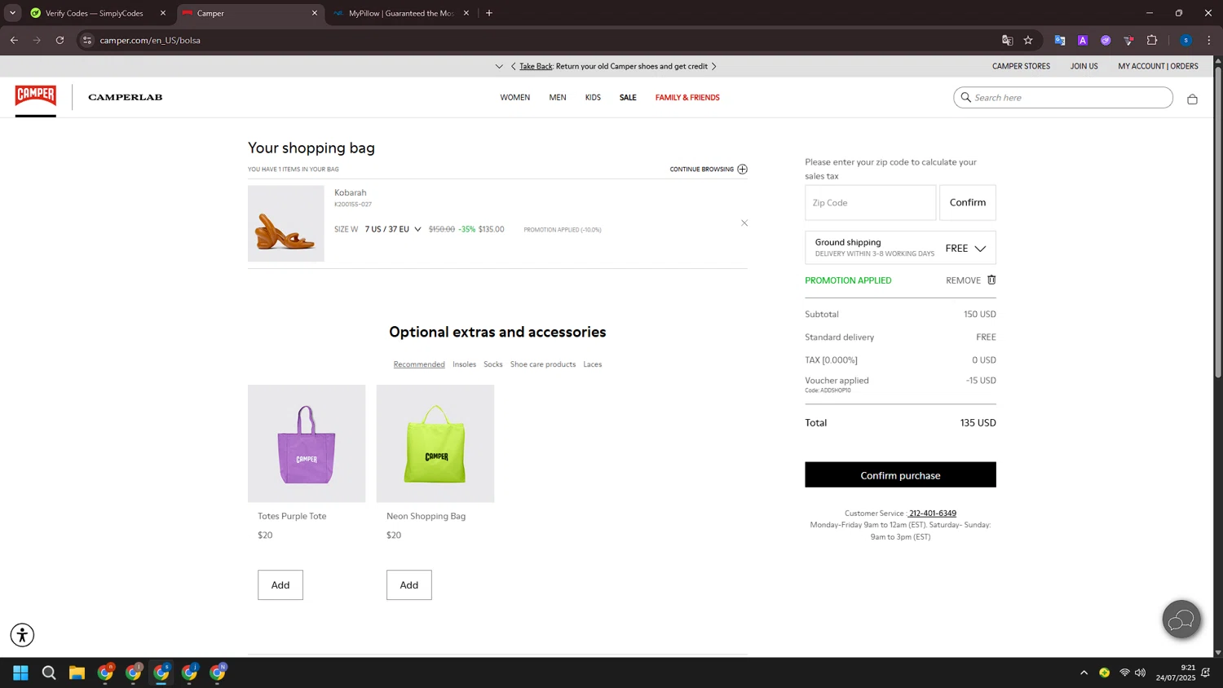Expand the Ground shipping options dropdown
The width and height of the screenshot is (1223, 688).
(x=900, y=248)
